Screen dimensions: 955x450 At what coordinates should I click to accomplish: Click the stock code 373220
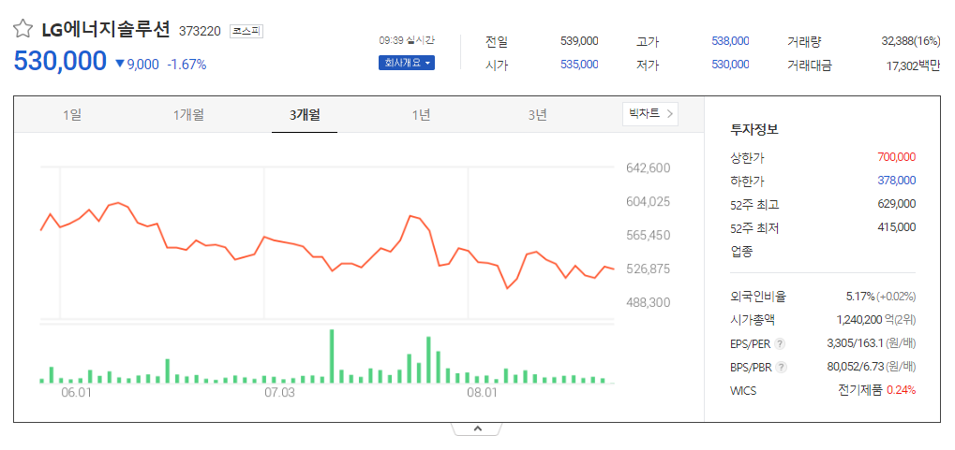(x=200, y=31)
